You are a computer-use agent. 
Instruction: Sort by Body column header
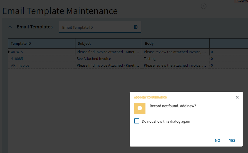(175, 44)
